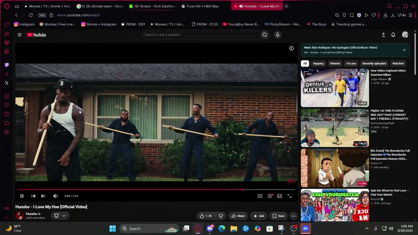Screen dimensions: 418x235
Task: Open 'How Police Captured Ohio's Smartest Killers' title
Action: point(388,73)
